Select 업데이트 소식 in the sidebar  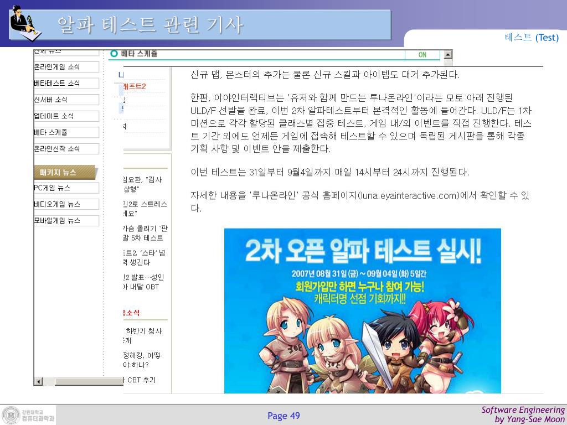(x=66, y=116)
